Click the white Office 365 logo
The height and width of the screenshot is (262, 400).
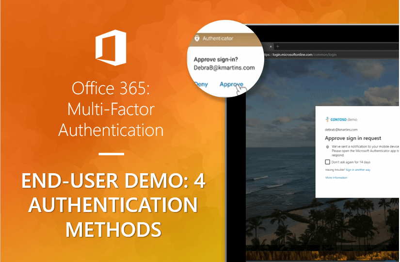tap(111, 48)
